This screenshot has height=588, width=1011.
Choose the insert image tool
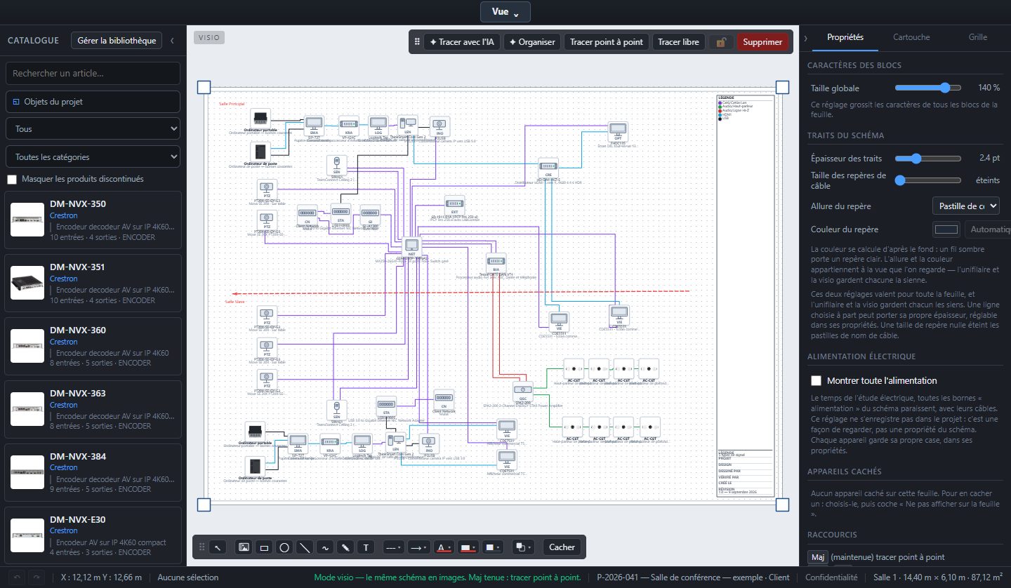click(244, 547)
